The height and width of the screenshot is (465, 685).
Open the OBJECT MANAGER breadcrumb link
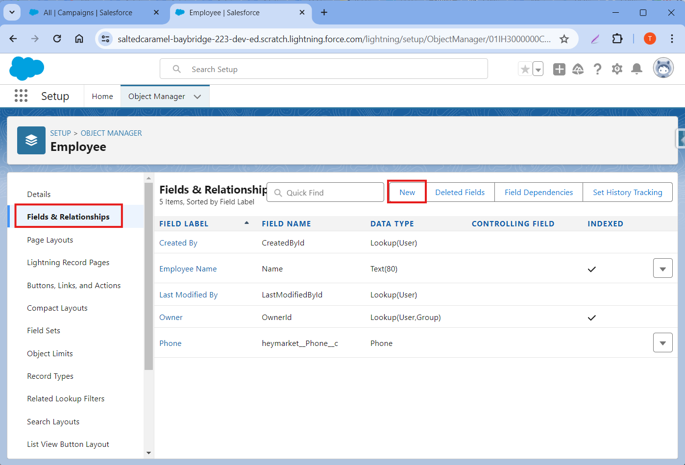coord(111,133)
